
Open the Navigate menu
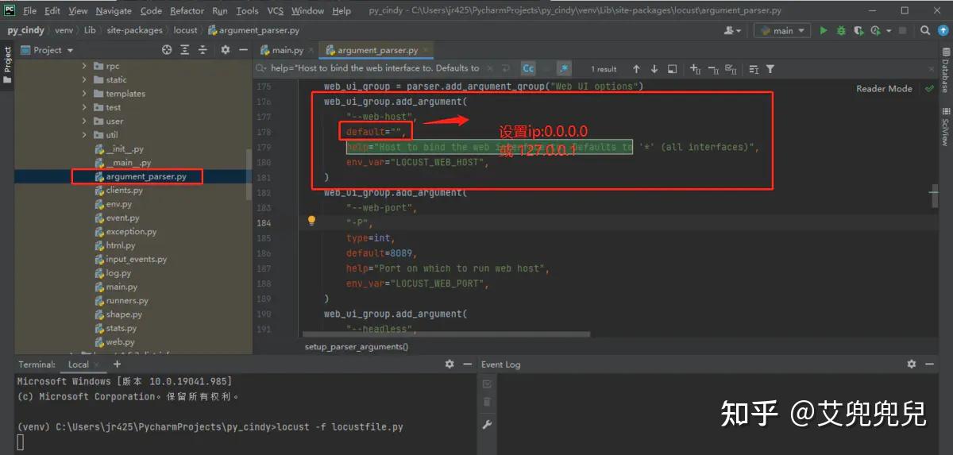click(x=114, y=11)
